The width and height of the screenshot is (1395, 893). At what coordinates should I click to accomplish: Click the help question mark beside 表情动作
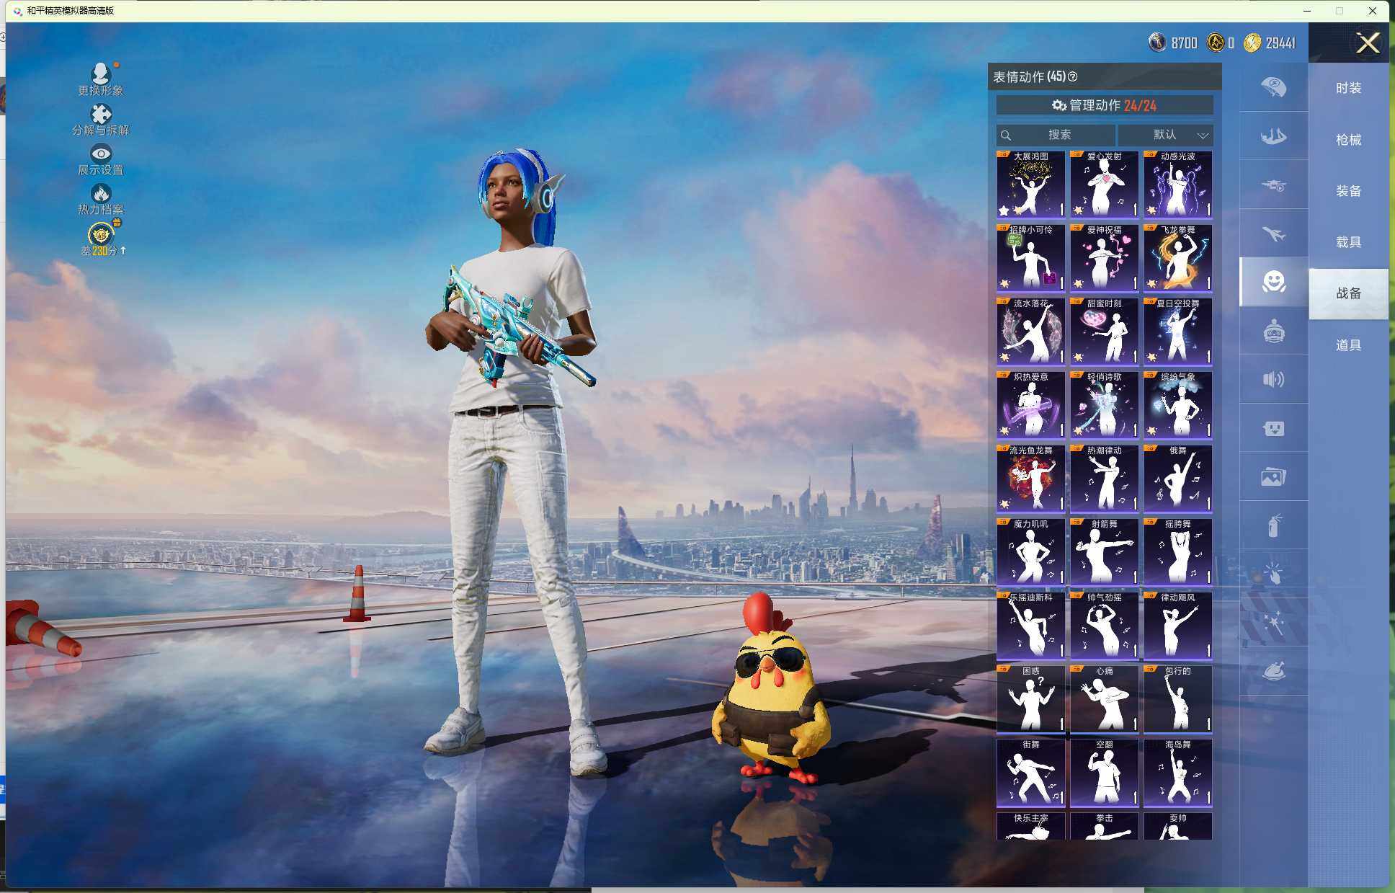1073,76
